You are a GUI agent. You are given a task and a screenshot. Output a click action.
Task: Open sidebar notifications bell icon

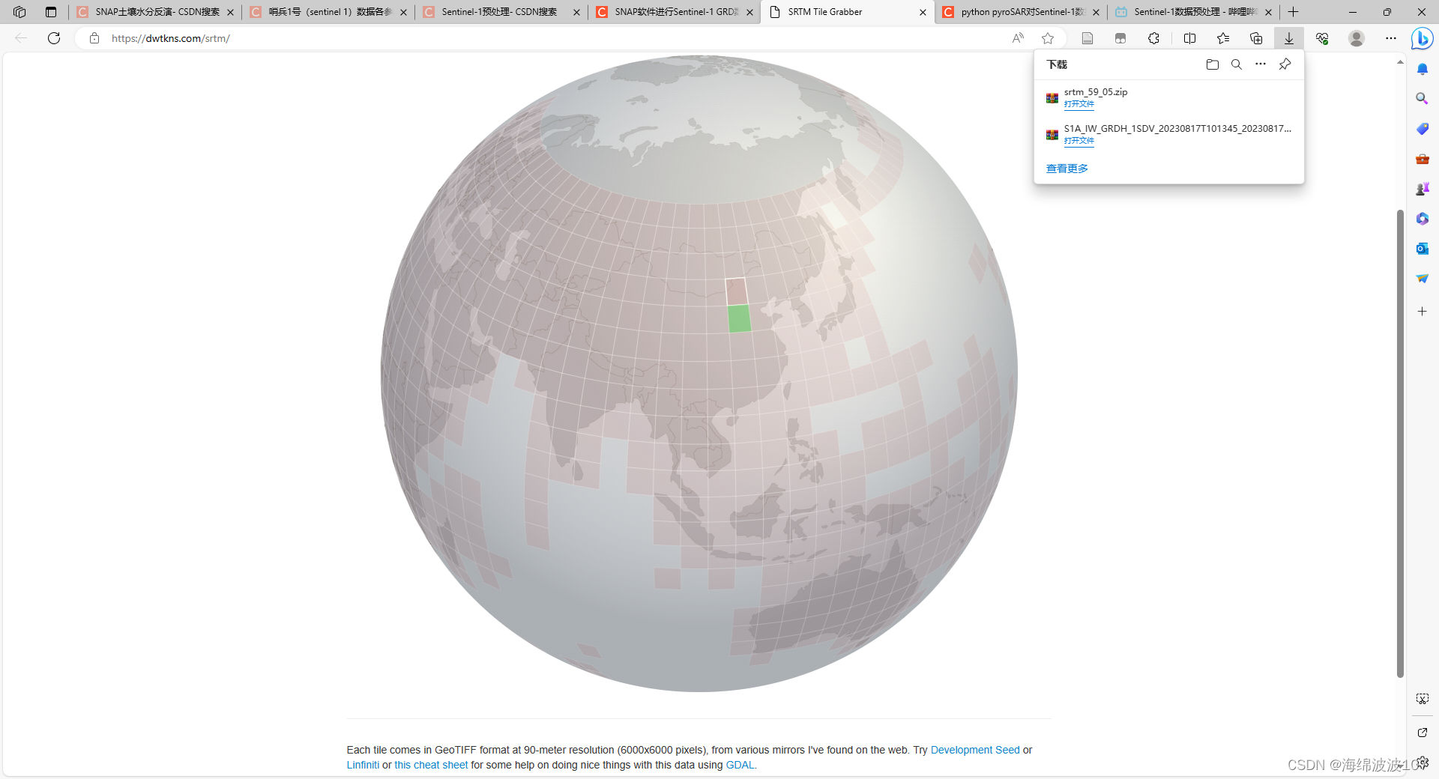(1423, 69)
